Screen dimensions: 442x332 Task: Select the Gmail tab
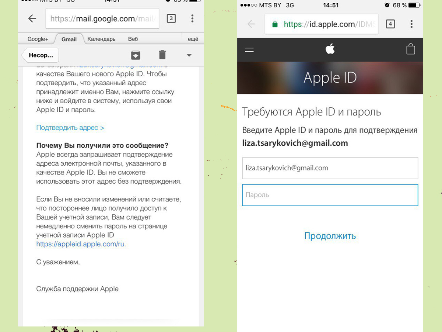point(69,39)
